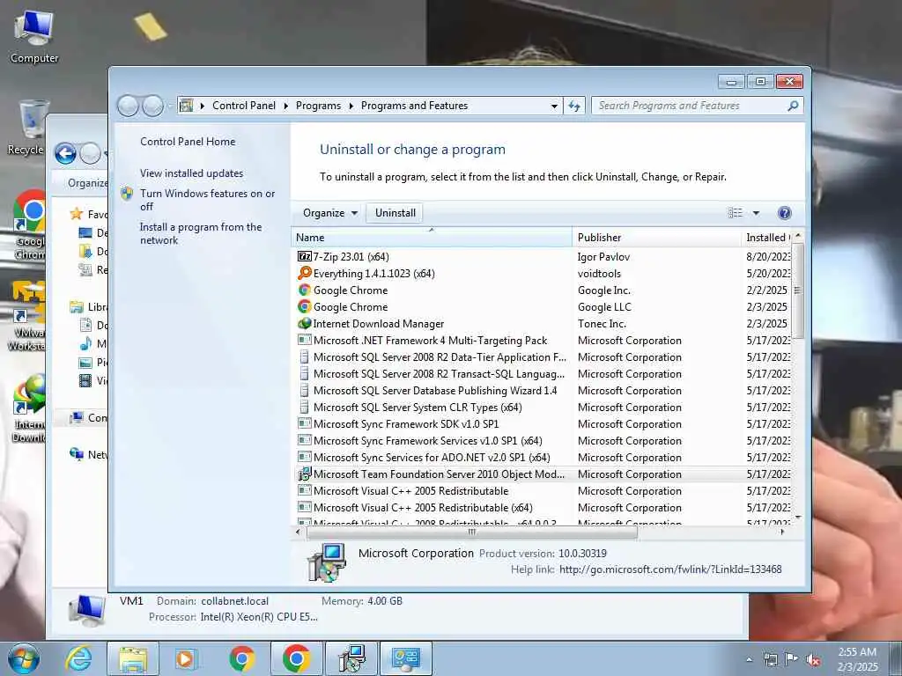902x676 pixels.
Task: Click the horizontal scrollbar of program list
Action: tap(472, 533)
